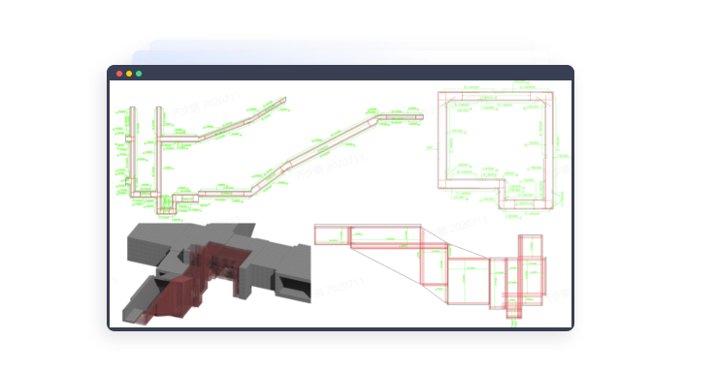Click the horizontal end segment of long duct
718x371 pixels.
[x=401, y=117]
